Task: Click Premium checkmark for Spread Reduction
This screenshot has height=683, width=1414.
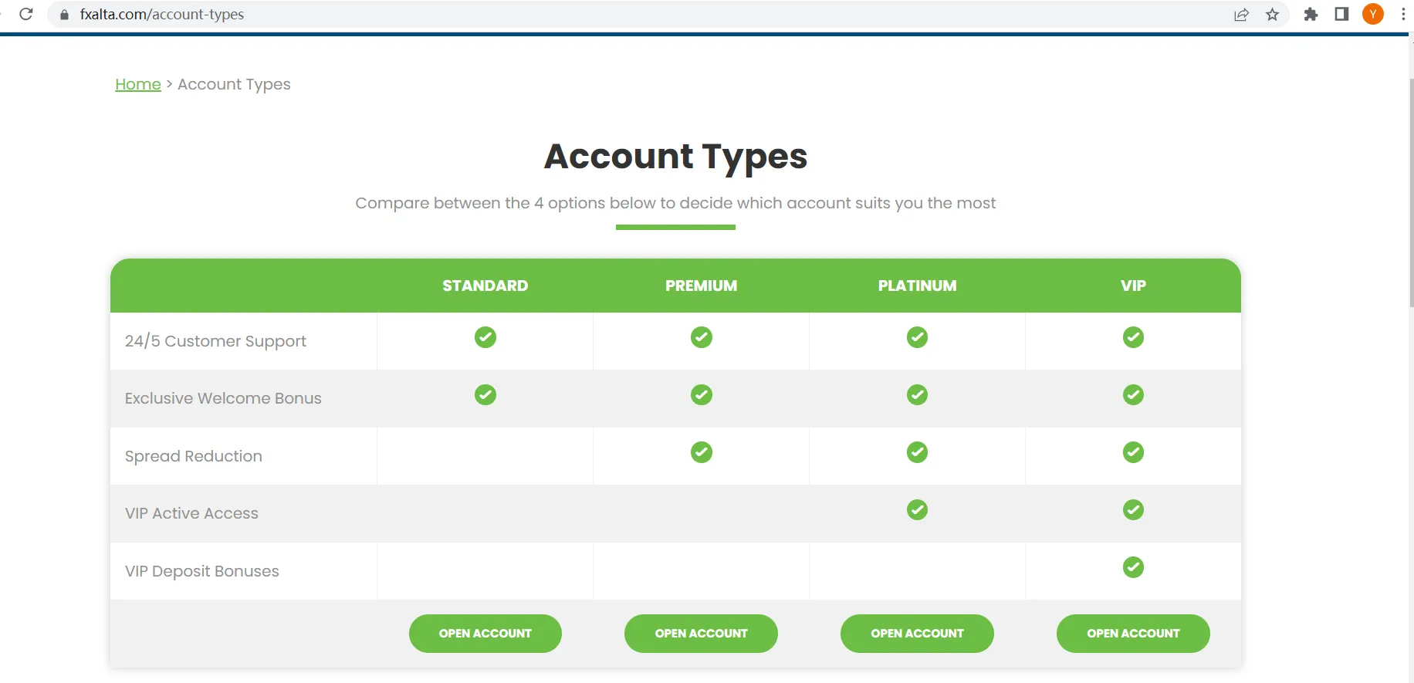Action: click(702, 452)
